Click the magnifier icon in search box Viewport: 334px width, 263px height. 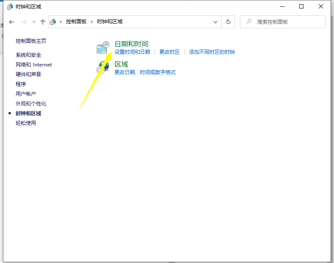click(249, 22)
